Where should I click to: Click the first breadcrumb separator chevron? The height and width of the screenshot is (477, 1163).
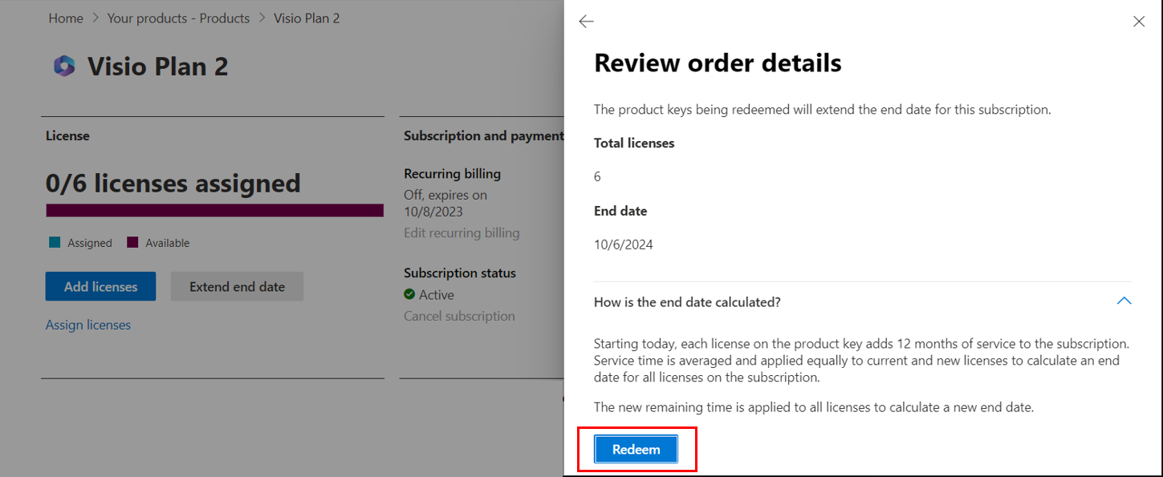pos(96,18)
